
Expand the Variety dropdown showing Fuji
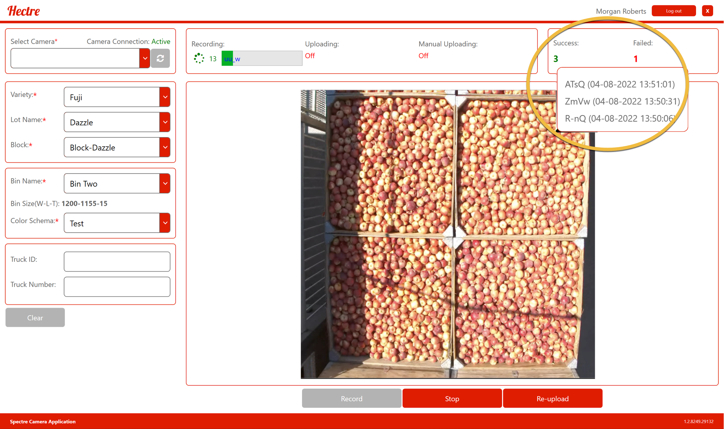tap(165, 97)
